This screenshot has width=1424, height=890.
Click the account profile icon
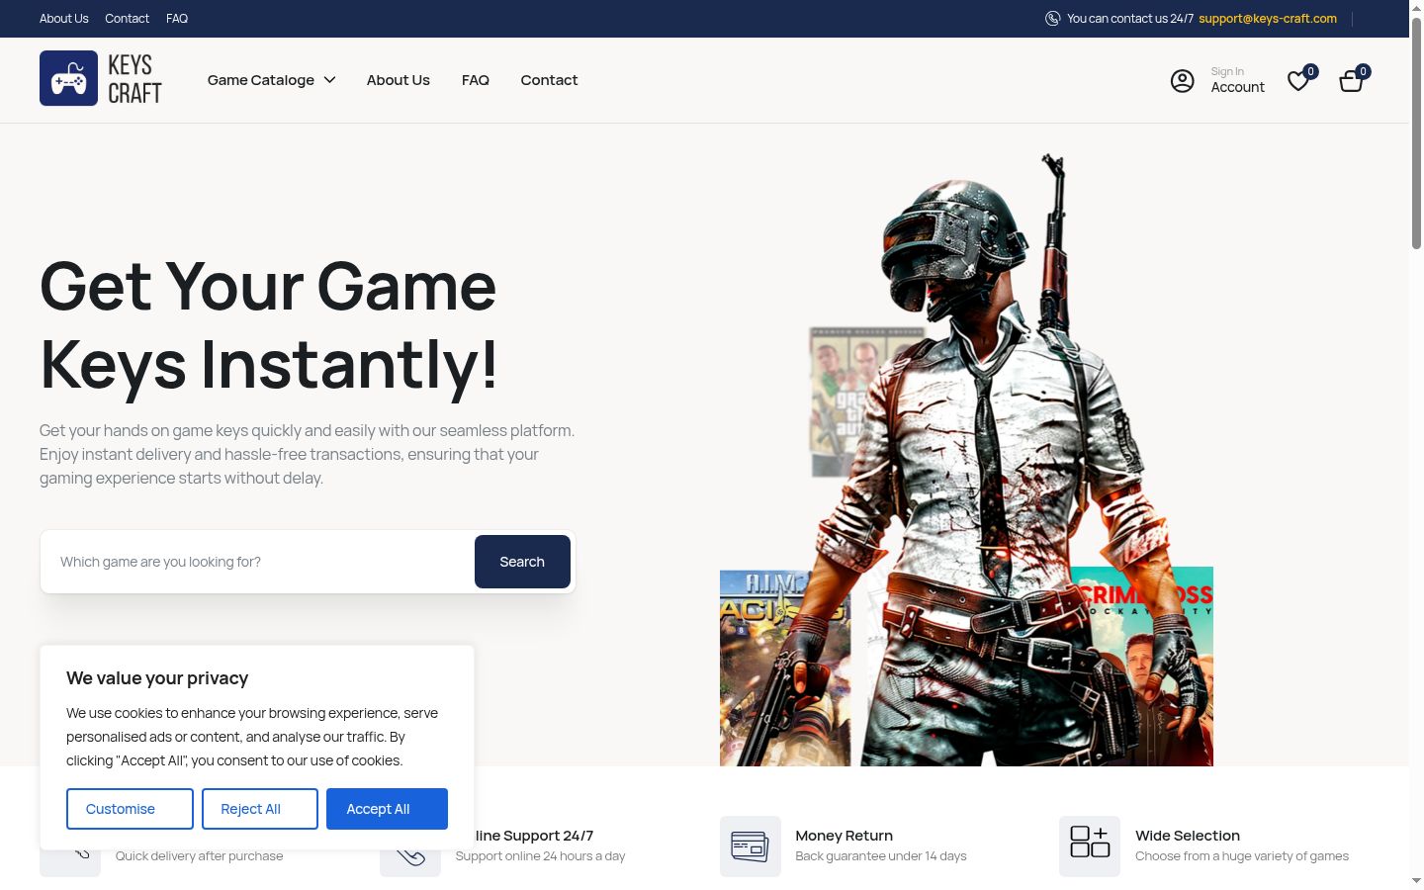click(x=1183, y=81)
